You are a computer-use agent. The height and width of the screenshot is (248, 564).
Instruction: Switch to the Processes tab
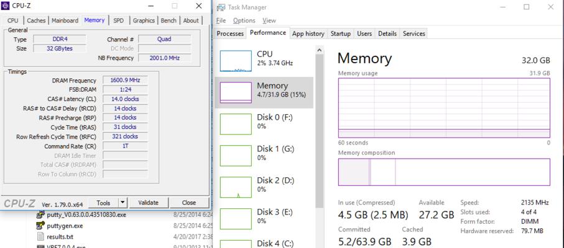point(230,33)
